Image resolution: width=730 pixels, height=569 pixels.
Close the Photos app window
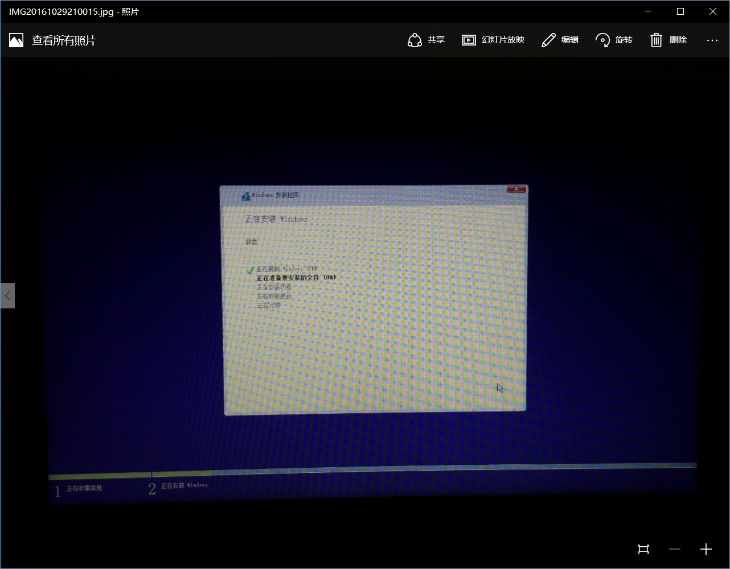[x=713, y=11]
